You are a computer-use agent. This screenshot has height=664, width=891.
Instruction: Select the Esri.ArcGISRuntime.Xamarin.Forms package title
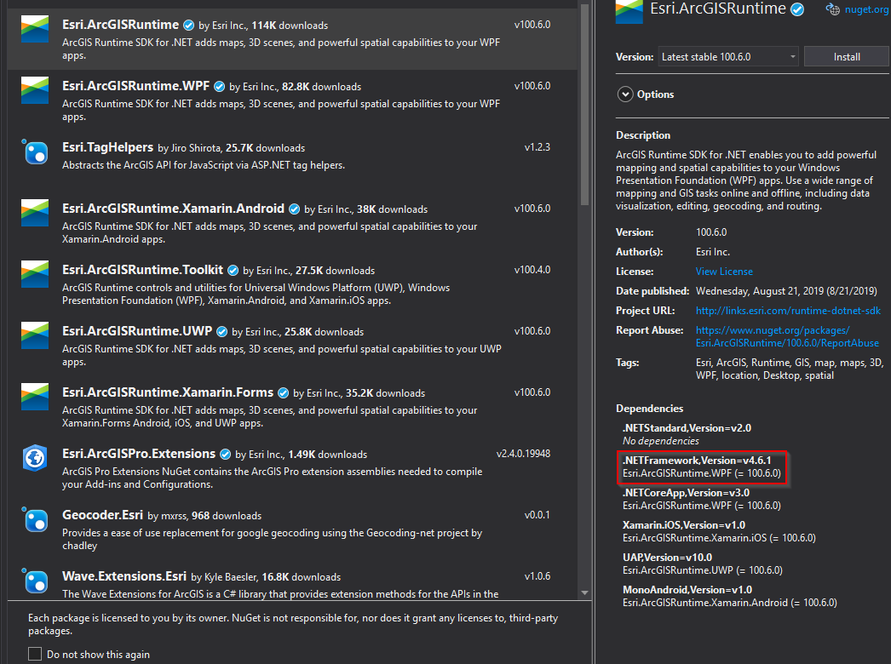click(x=168, y=392)
